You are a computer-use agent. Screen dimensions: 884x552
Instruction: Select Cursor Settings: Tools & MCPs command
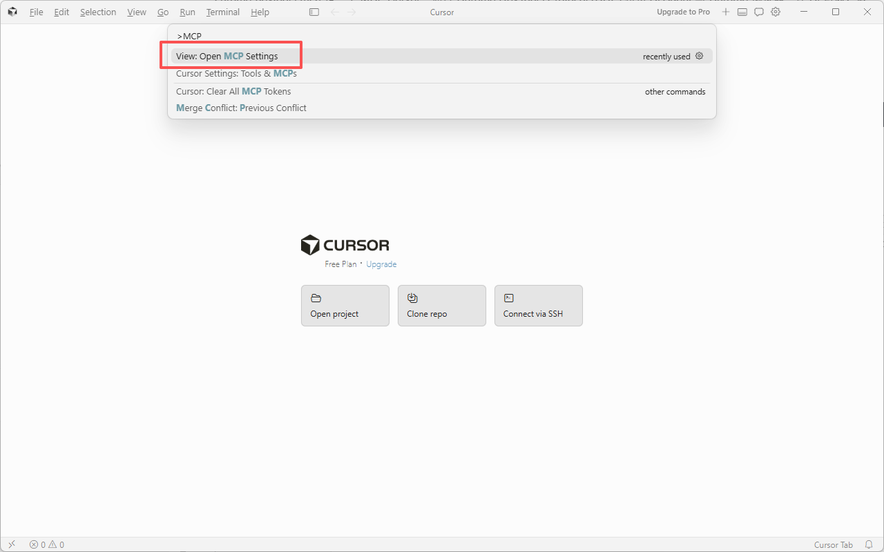[x=442, y=73]
